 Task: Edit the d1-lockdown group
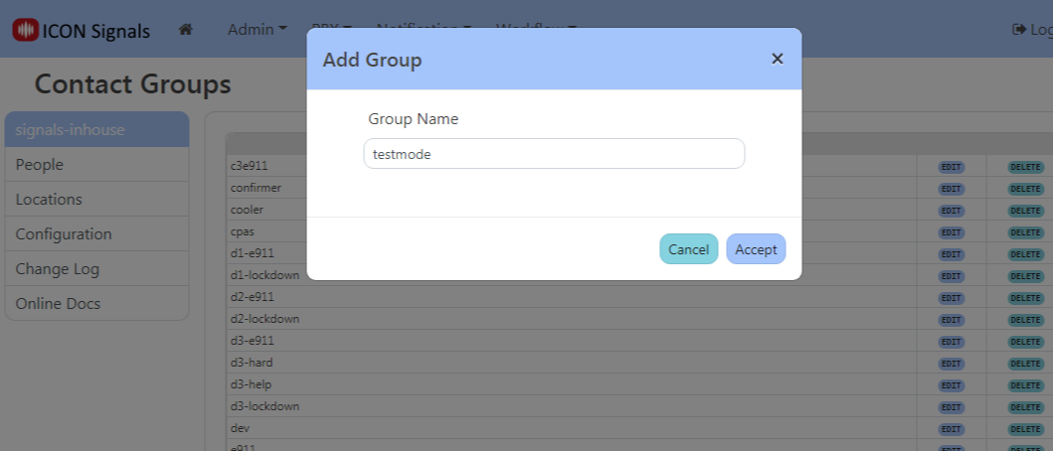(x=951, y=276)
